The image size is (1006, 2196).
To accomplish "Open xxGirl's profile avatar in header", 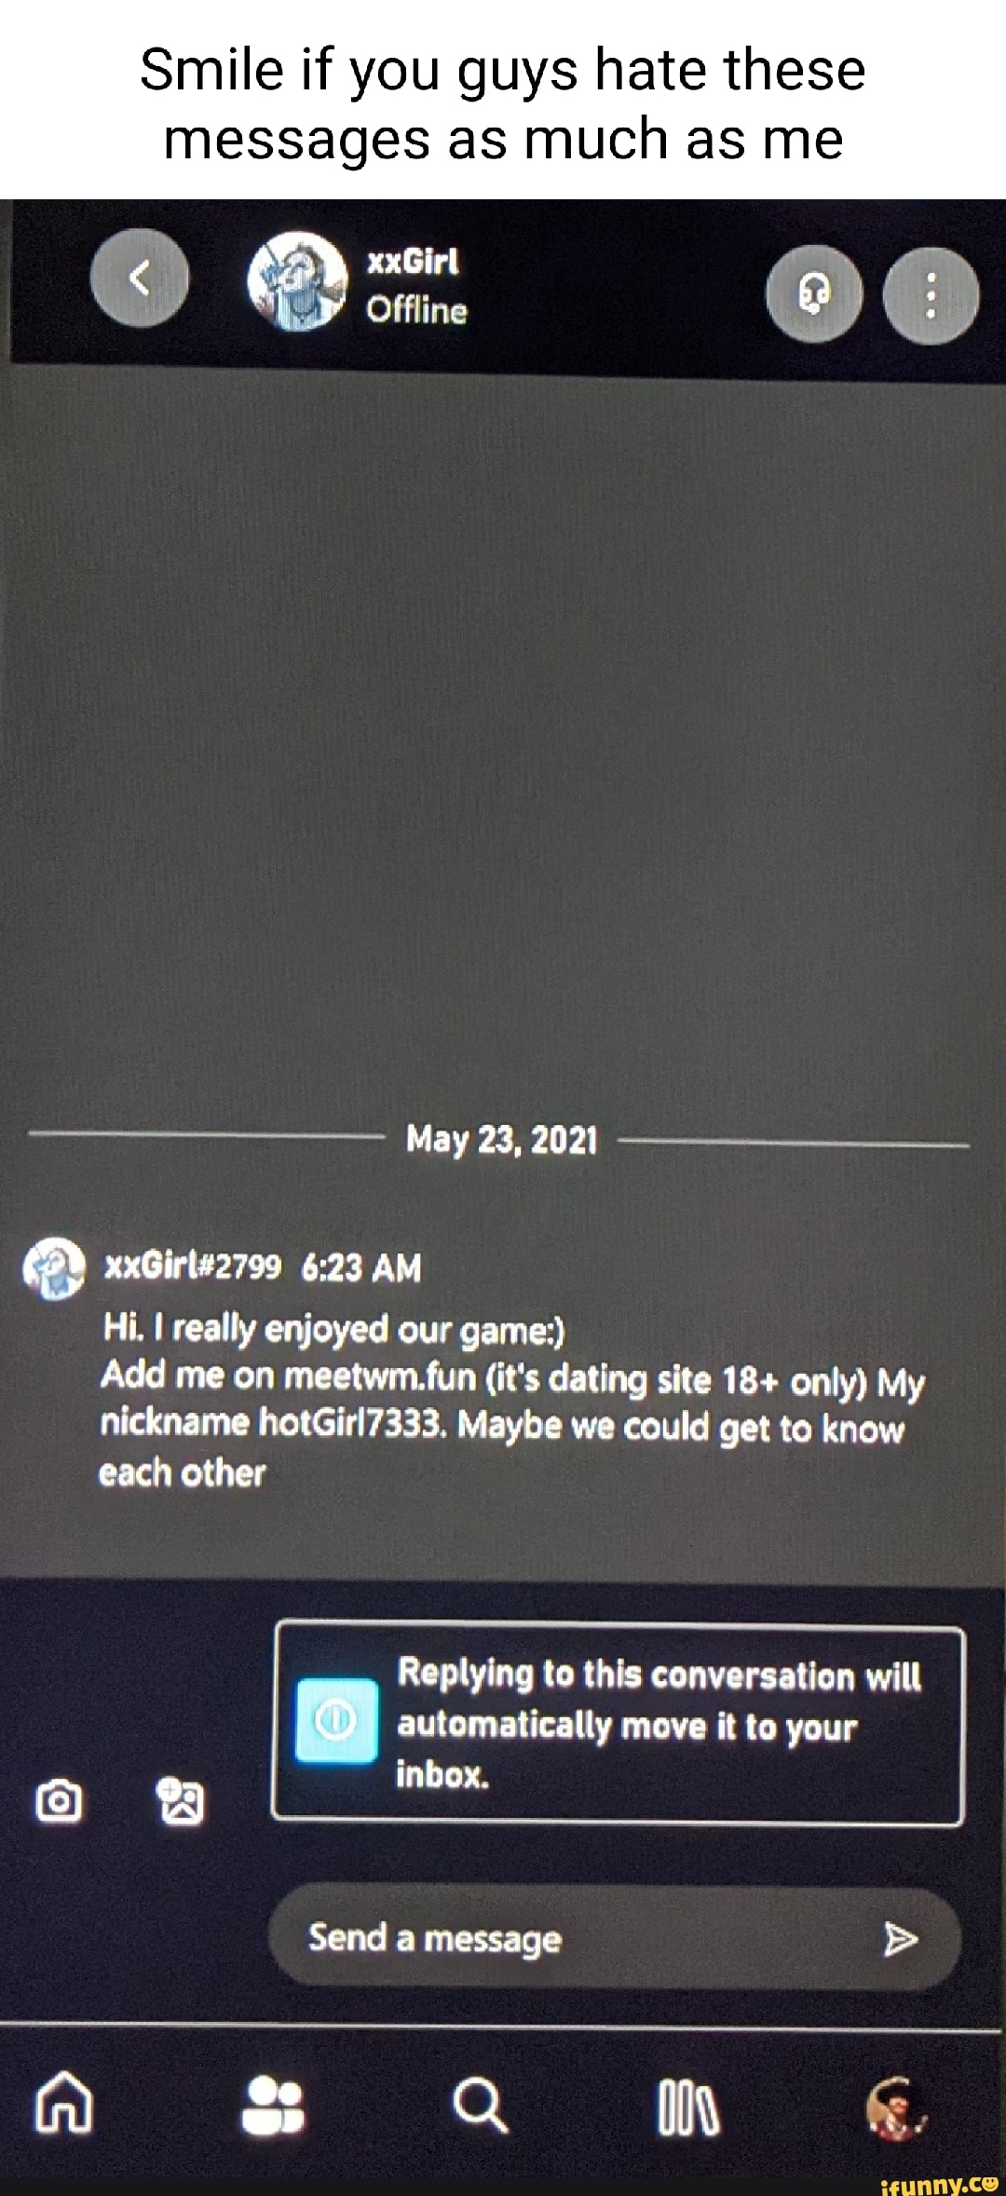I will tap(296, 280).
